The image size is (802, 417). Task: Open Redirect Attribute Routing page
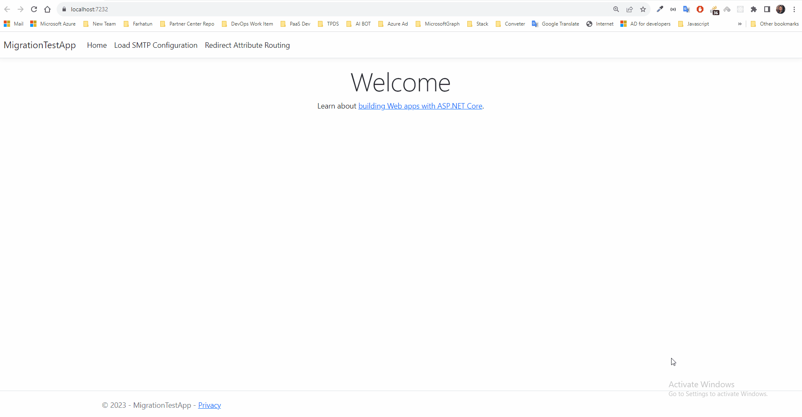247,45
